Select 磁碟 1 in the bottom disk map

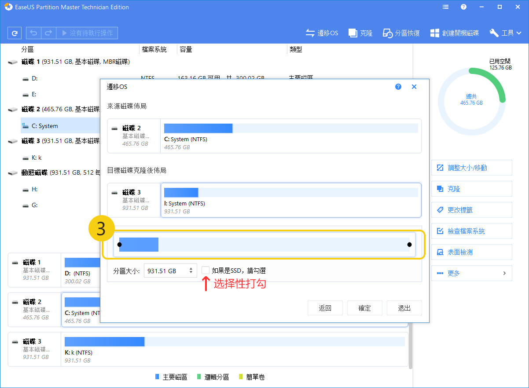point(35,270)
